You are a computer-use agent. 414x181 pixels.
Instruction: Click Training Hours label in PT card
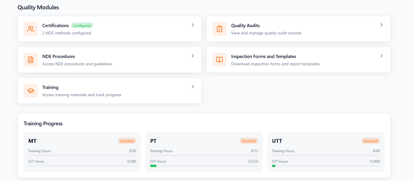coord(161,151)
